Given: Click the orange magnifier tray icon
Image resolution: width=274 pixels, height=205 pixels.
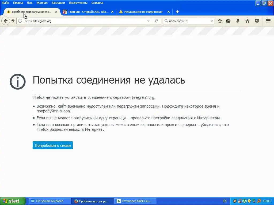Looking at the screenshot, I should pyautogui.click(x=259, y=201).
